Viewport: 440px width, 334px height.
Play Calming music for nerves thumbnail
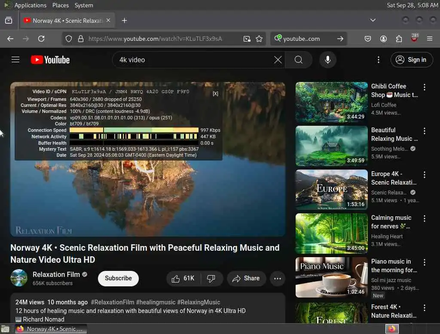[x=331, y=234]
